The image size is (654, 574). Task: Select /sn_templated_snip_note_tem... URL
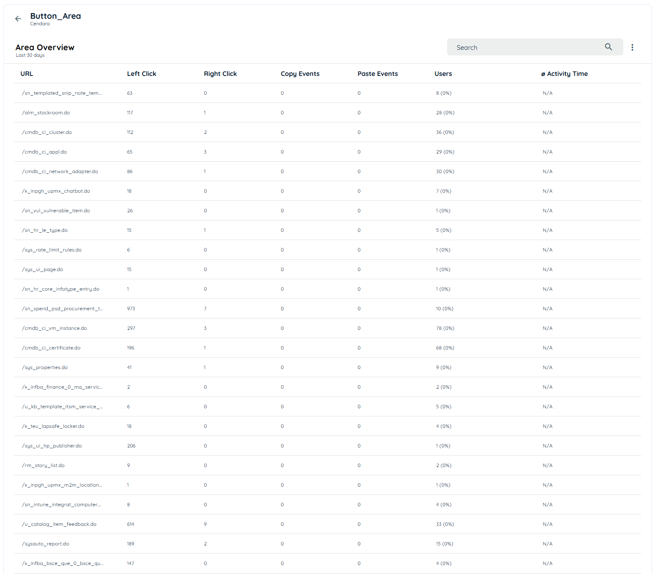(x=62, y=93)
